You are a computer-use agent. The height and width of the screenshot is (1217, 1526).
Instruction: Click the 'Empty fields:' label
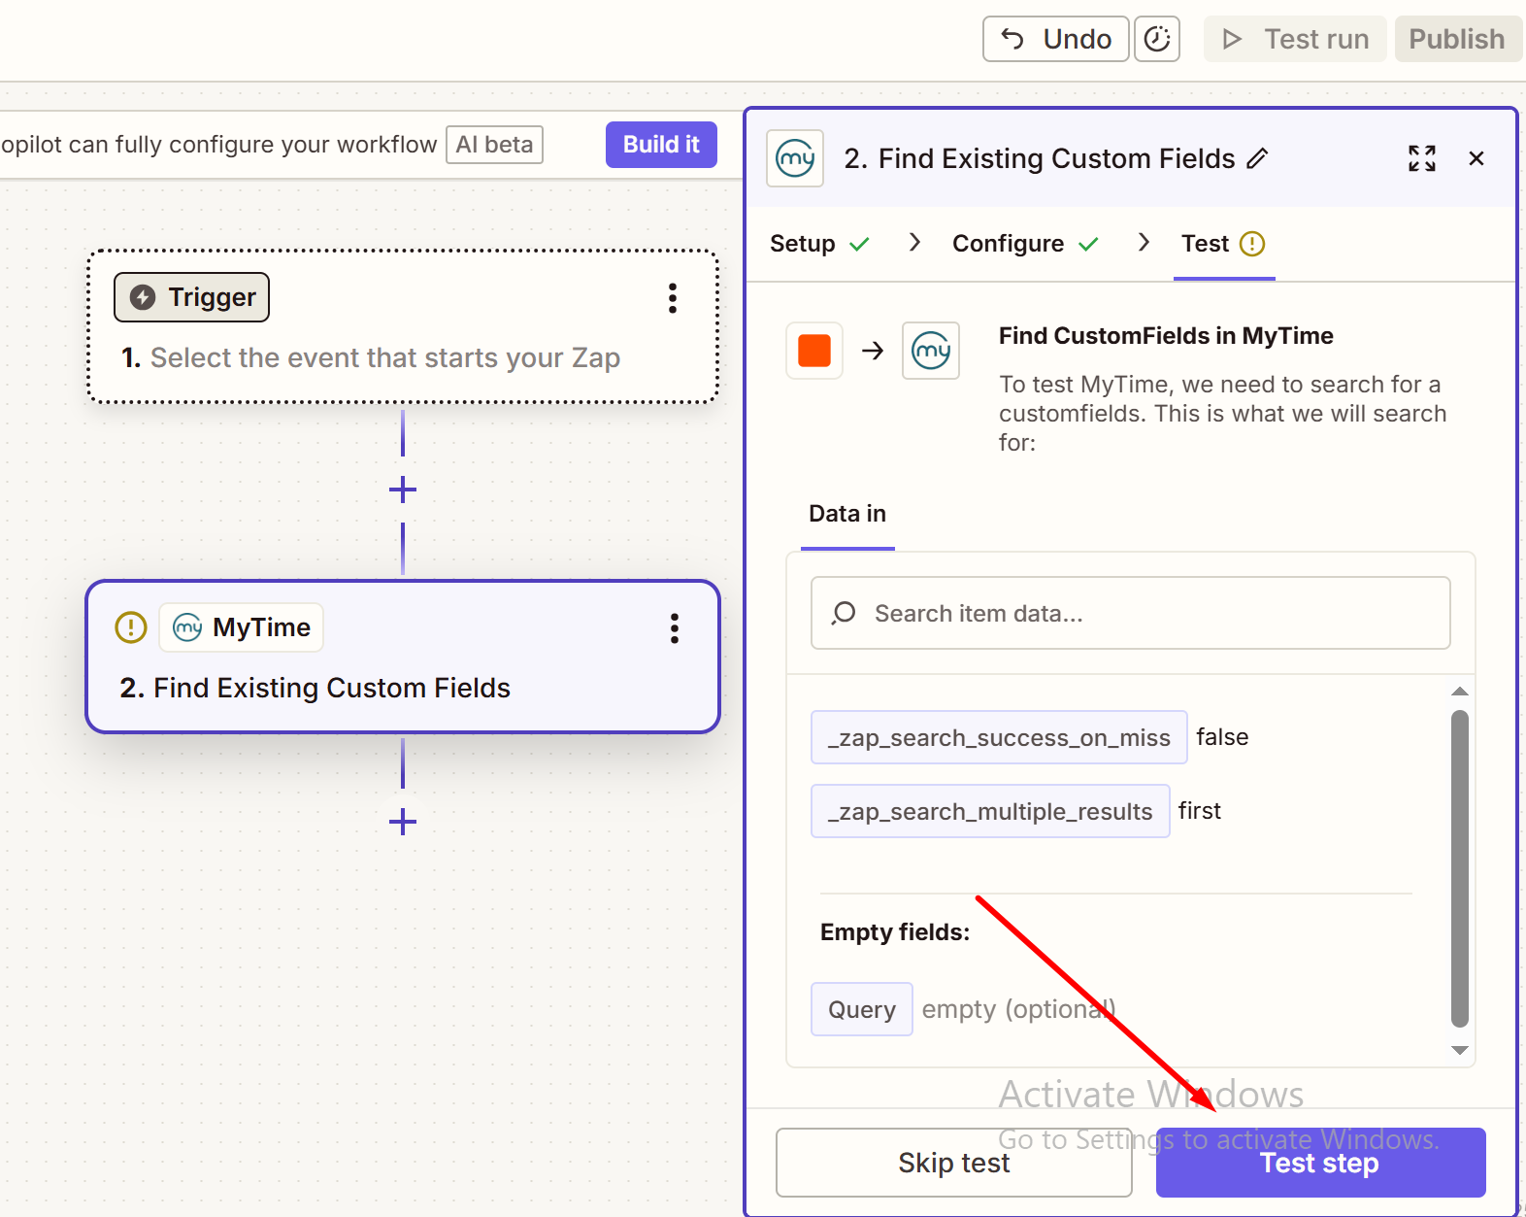click(x=895, y=932)
